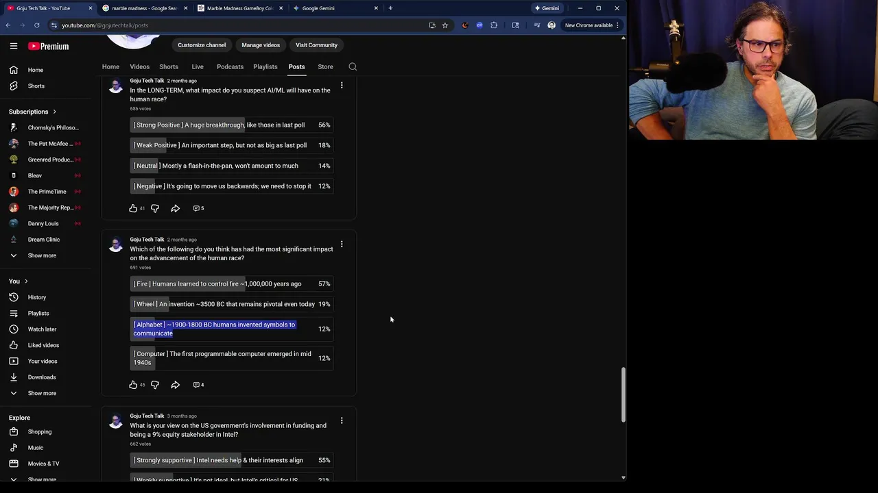The image size is (878, 493).
Task: Expand Show more under Explore
Action: tap(42, 479)
